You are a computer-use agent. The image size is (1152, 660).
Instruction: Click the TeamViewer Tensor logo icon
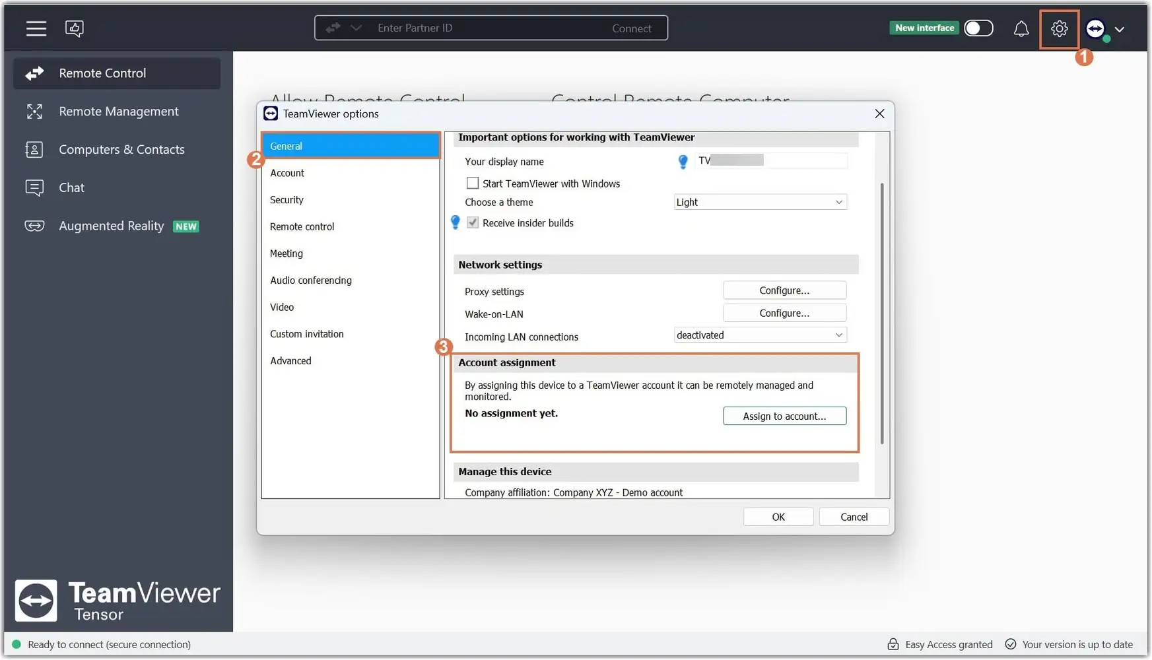tap(36, 601)
